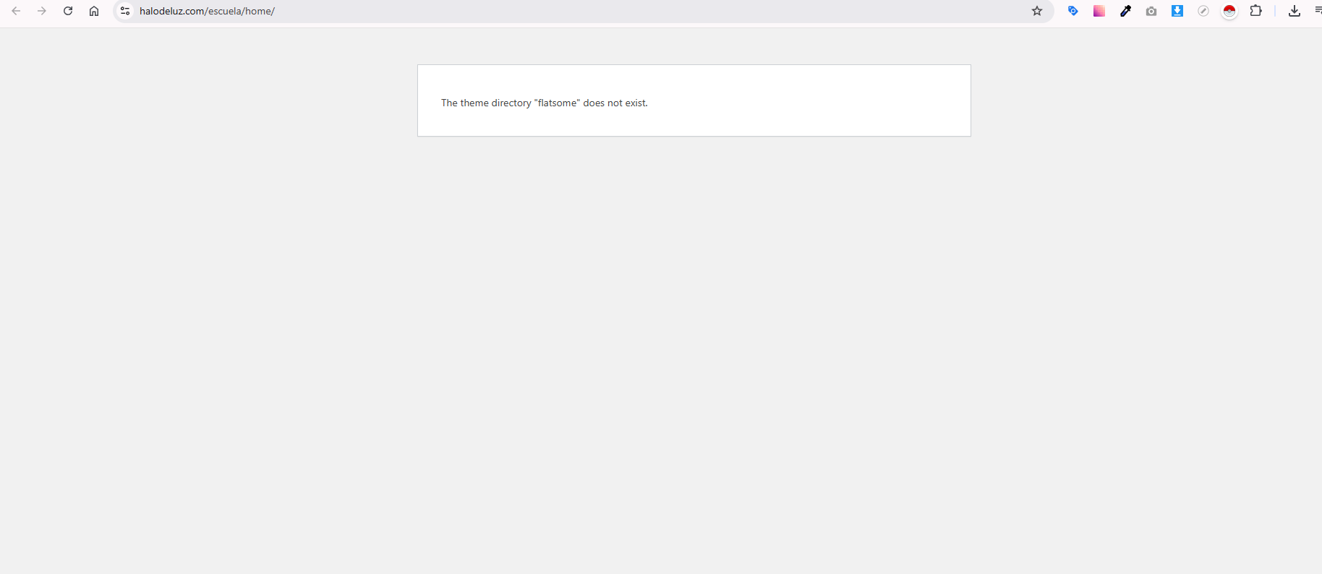Click the halodeluz.com address bar URL
Screen dimensions: 1322x574
click(207, 11)
